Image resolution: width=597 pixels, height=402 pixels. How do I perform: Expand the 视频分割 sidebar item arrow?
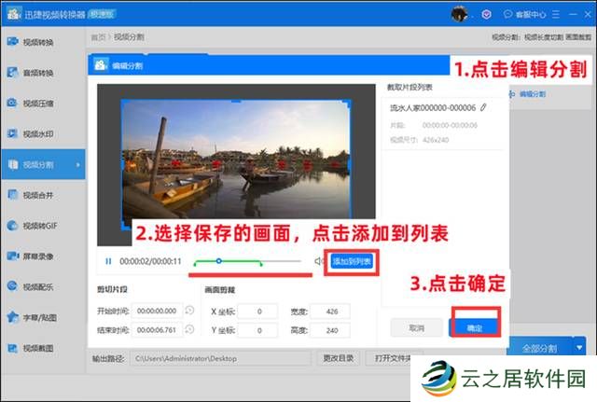coord(77,164)
